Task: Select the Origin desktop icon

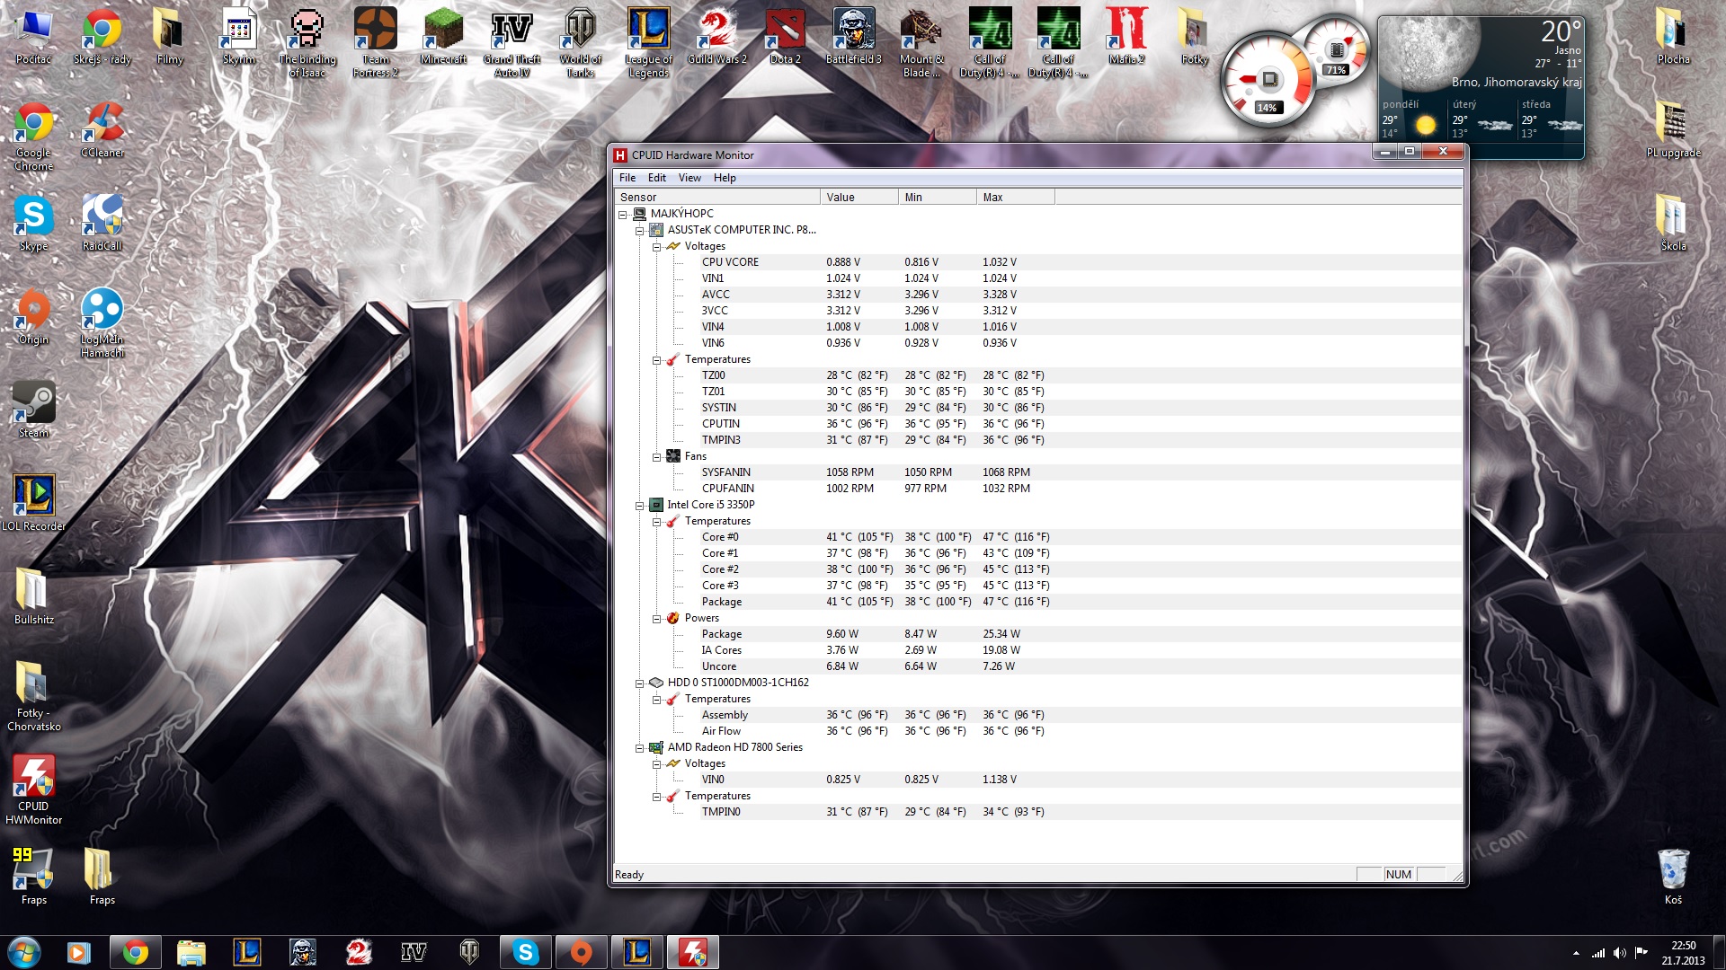Action: click(x=34, y=317)
